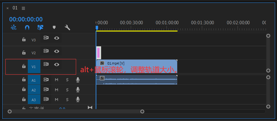Toggle A3 track targeting
277x121 pixels.
coord(34,99)
